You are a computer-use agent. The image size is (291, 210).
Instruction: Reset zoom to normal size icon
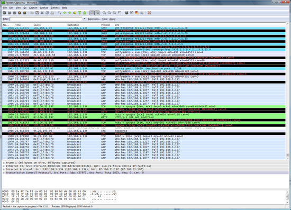pyautogui.click(x=114, y=13)
